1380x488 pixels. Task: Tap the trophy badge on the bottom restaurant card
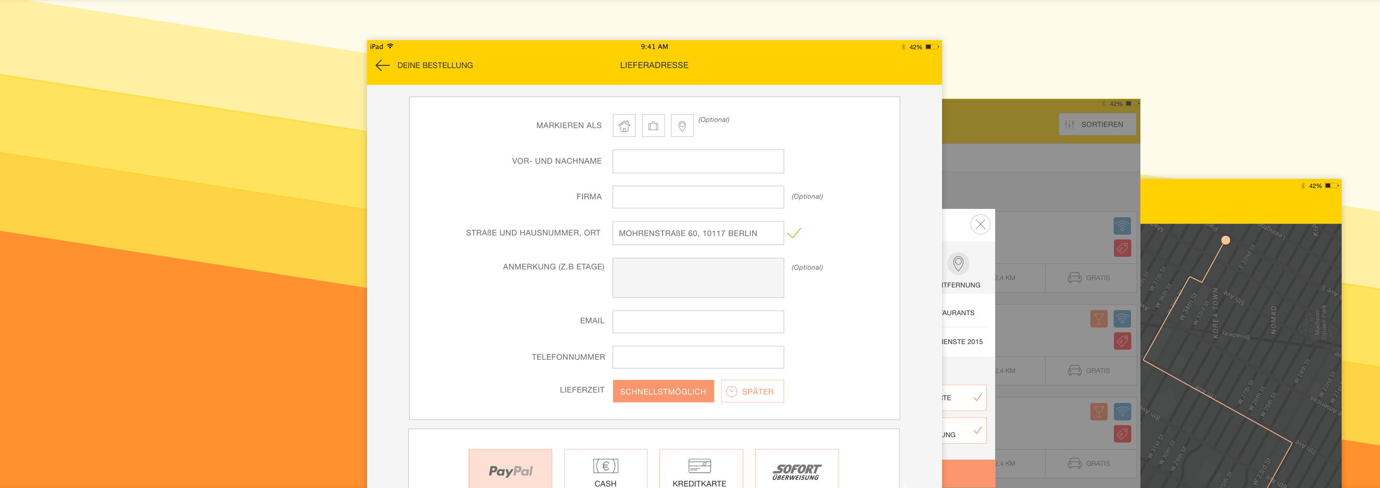[1099, 411]
